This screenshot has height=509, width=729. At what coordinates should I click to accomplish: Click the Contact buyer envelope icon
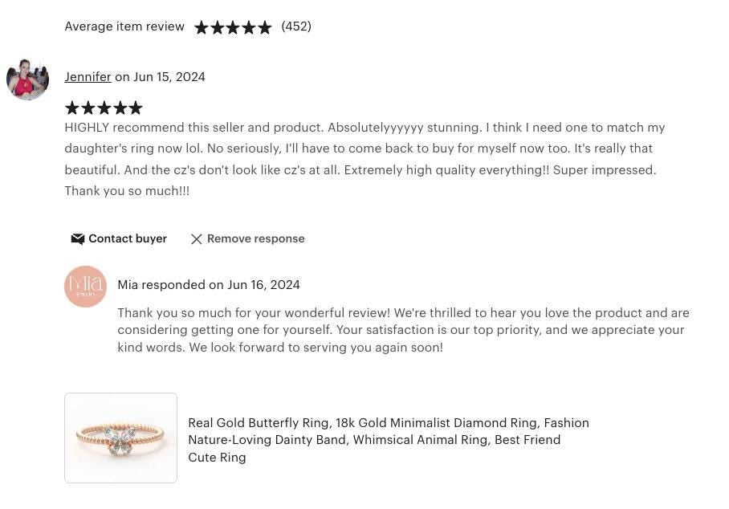[78, 238]
